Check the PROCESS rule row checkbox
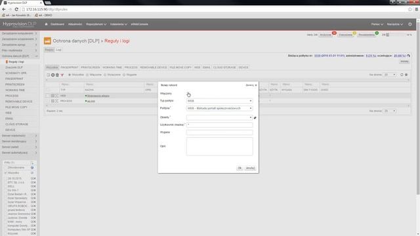 [48, 101]
